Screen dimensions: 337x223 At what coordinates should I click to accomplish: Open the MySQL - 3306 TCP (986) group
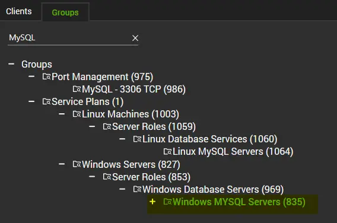(133, 89)
